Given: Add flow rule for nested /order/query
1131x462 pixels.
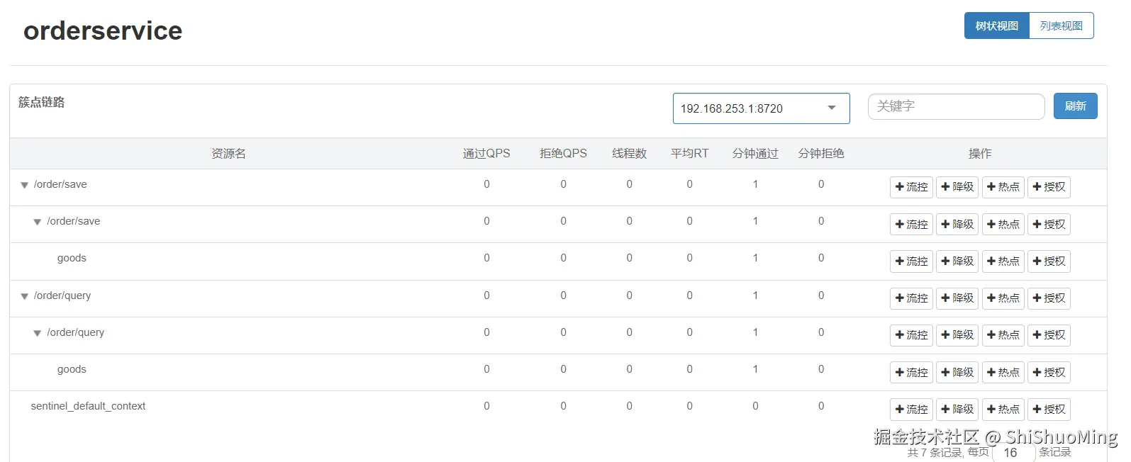Looking at the screenshot, I should point(911,335).
